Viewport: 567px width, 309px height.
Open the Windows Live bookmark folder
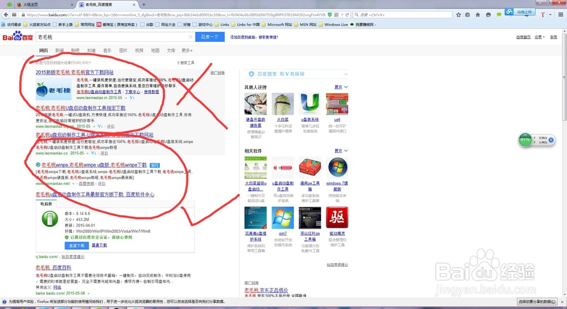pos(333,24)
